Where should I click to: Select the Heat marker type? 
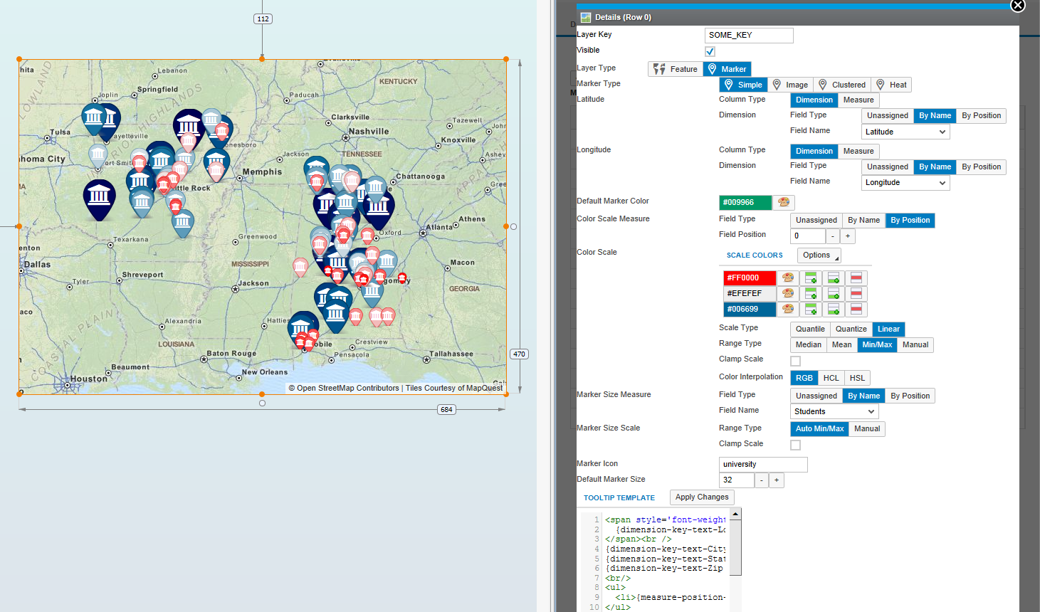click(x=891, y=85)
